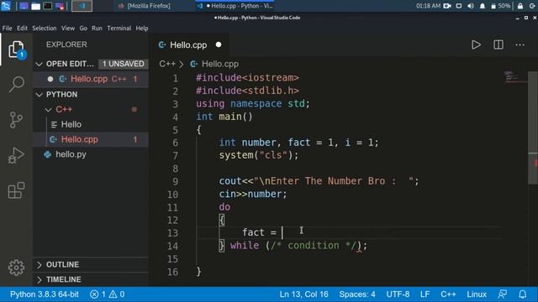The width and height of the screenshot is (538, 302).
Task: Open the Go menu
Action: pyautogui.click(x=83, y=28)
